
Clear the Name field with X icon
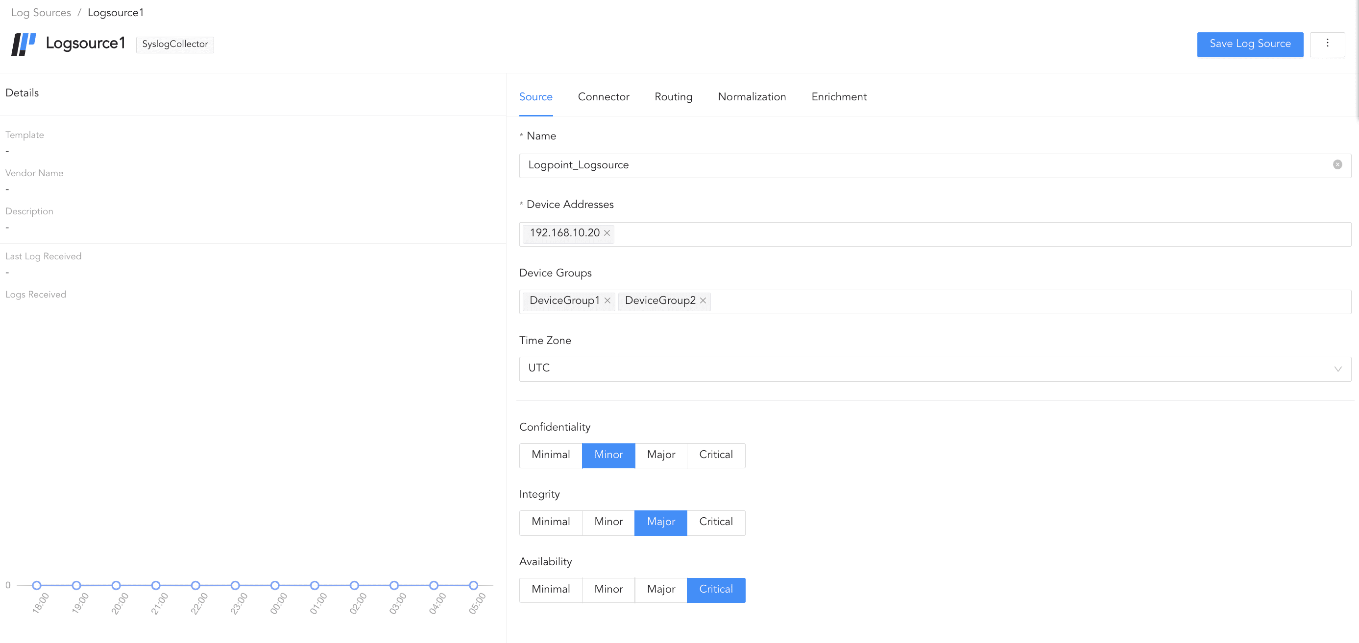point(1337,164)
